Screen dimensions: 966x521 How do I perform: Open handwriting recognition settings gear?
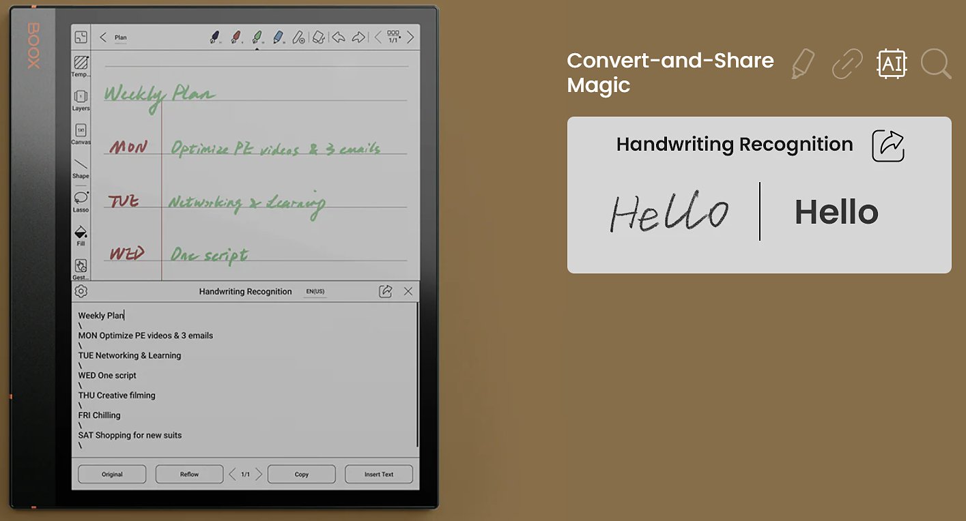81,292
